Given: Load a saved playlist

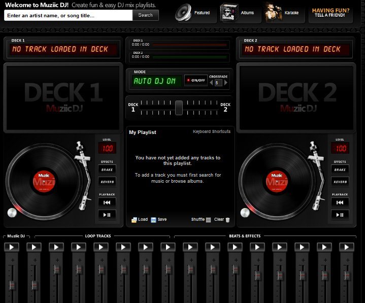Looking at the screenshot, I should [x=139, y=220].
